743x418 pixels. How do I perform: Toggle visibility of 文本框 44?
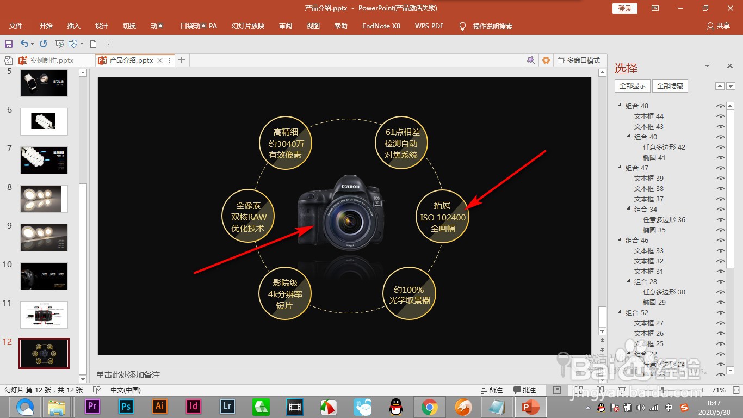[x=721, y=116]
